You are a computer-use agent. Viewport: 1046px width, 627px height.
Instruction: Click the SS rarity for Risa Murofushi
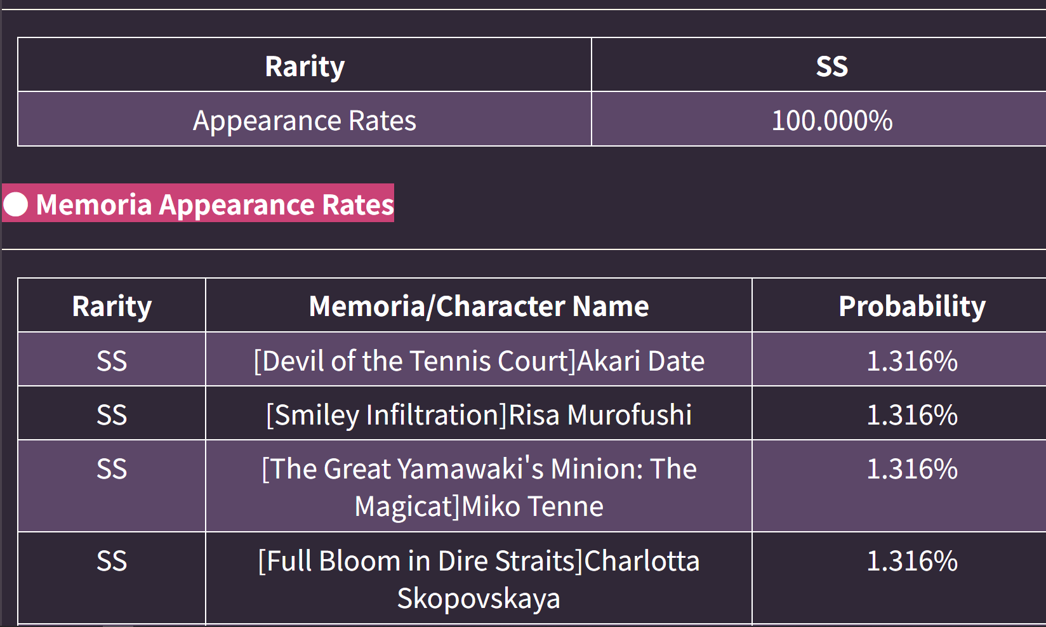click(x=112, y=414)
